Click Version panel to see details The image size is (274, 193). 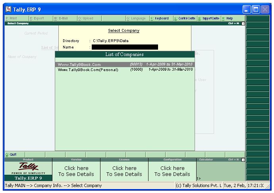[76, 171]
